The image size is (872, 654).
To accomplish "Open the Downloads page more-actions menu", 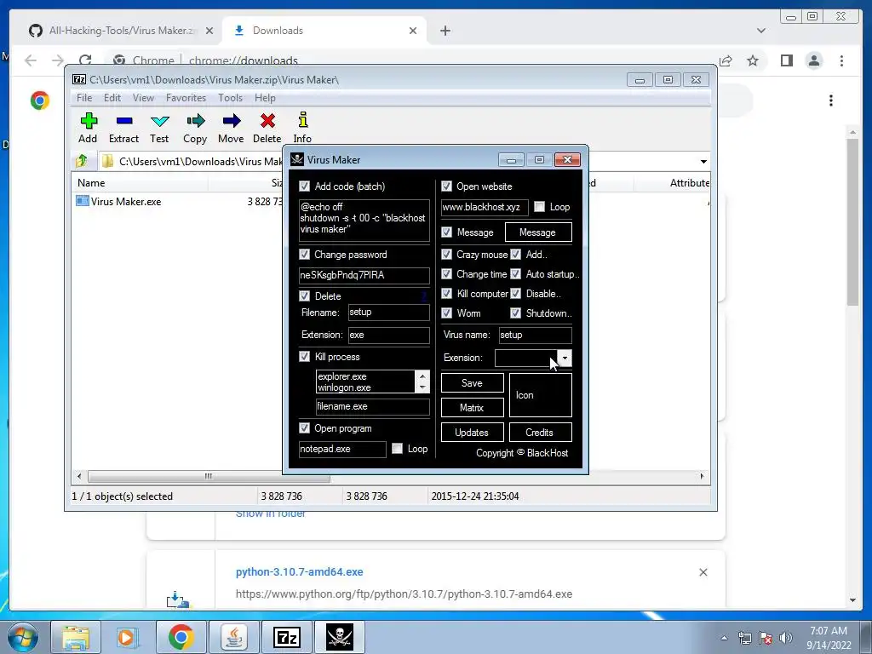I will (x=831, y=100).
